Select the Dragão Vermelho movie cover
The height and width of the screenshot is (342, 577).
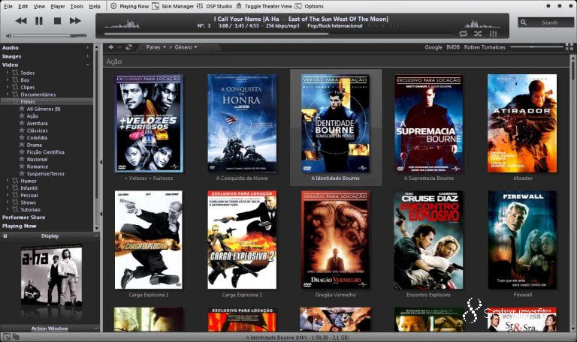click(x=335, y=240)
